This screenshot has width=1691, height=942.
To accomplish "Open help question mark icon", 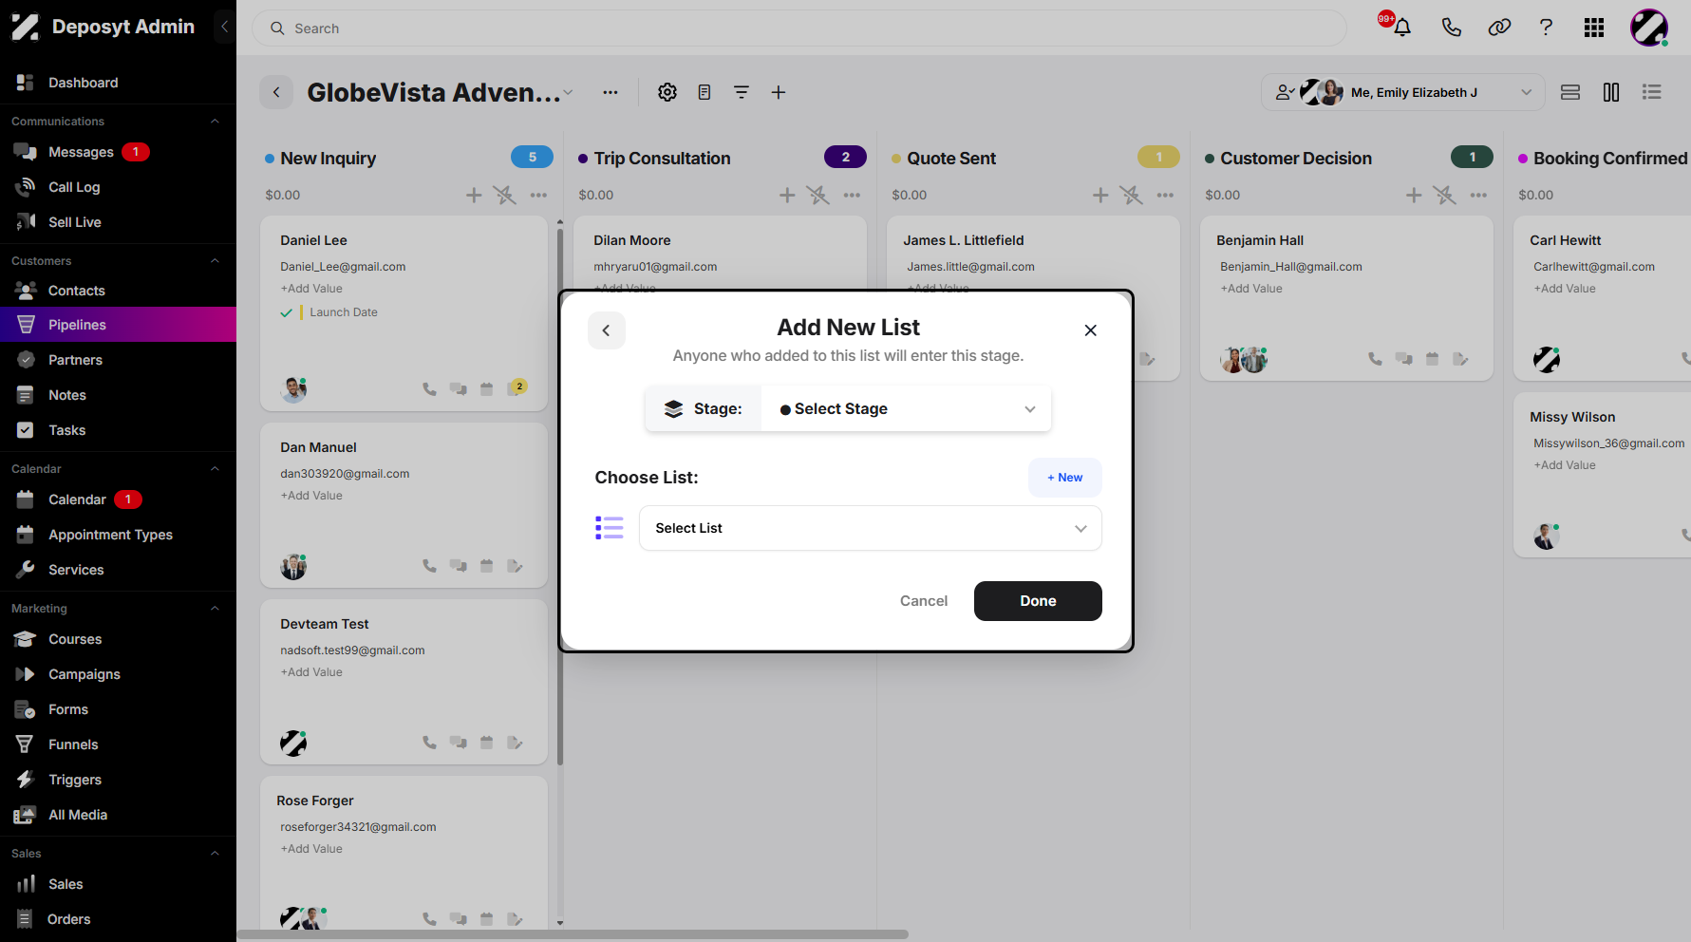I will (x=1546, y=28).
